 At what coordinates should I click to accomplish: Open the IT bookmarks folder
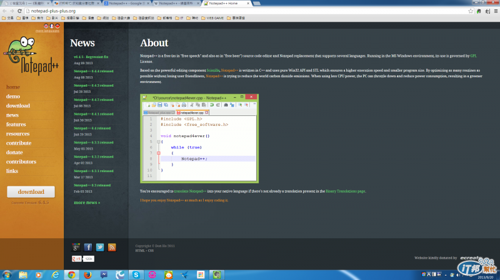click(179, 18)
